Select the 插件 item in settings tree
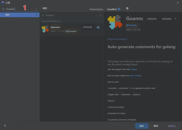The image size is (182, 130). point(20,15)
